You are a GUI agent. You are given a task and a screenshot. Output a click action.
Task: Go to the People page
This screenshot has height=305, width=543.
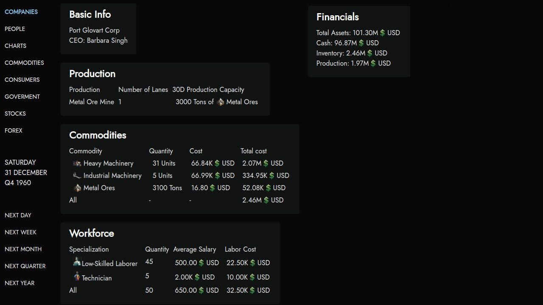(x=15, y=29)
